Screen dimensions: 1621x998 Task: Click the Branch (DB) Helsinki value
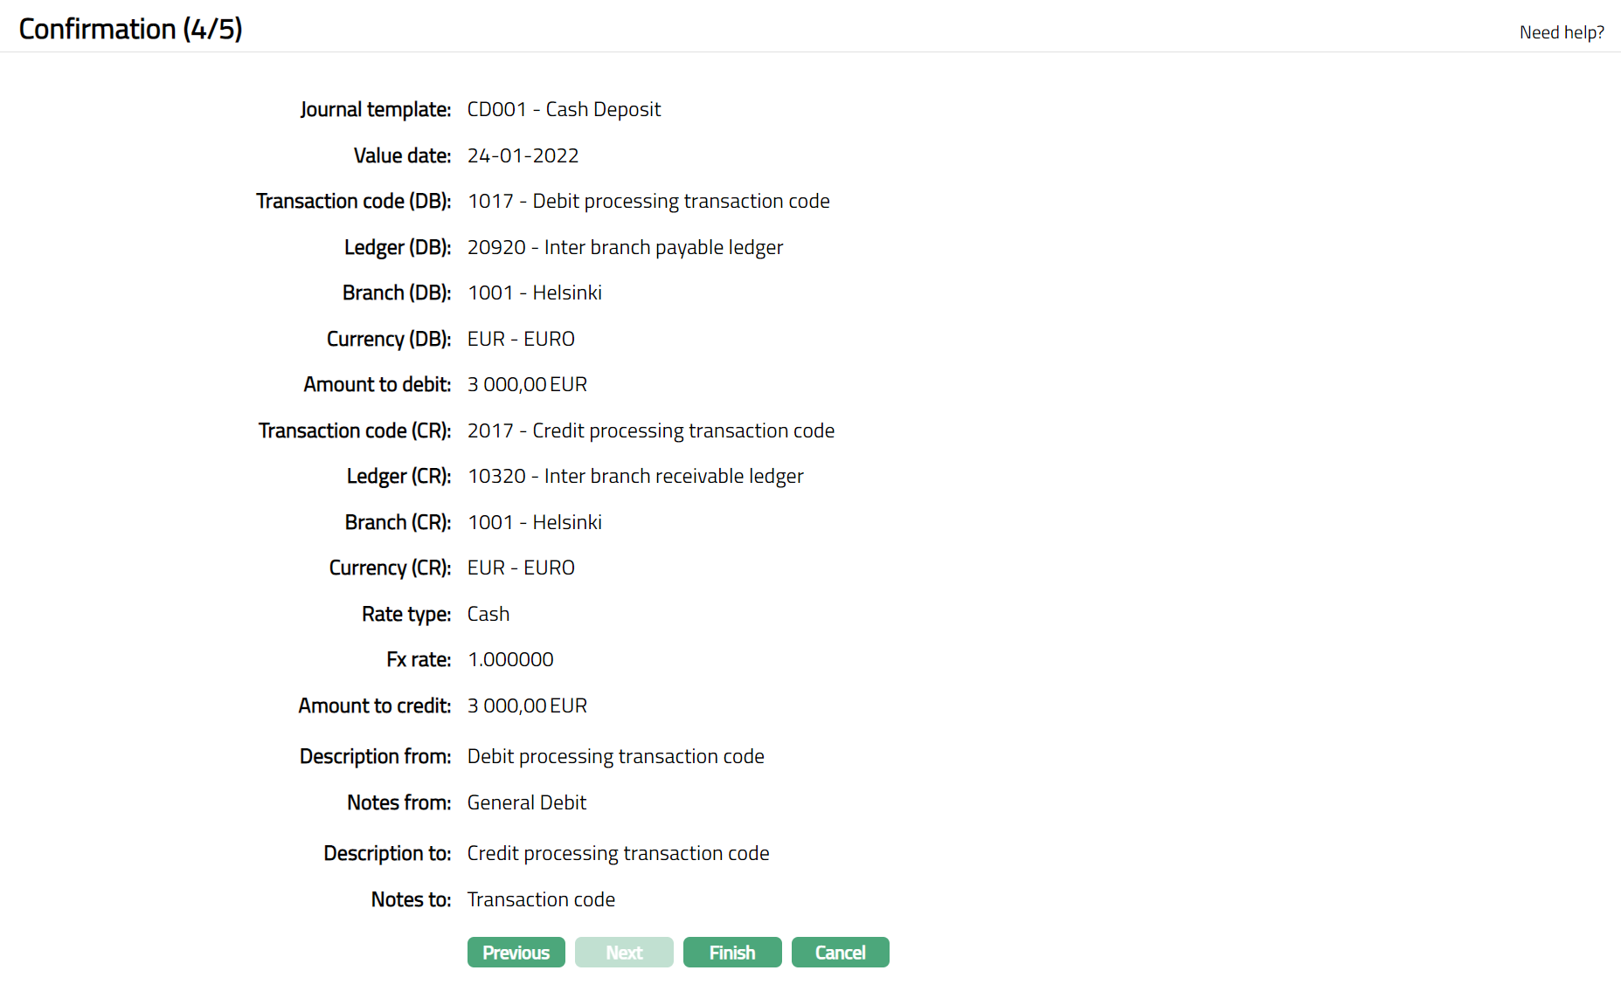point(534,293)
